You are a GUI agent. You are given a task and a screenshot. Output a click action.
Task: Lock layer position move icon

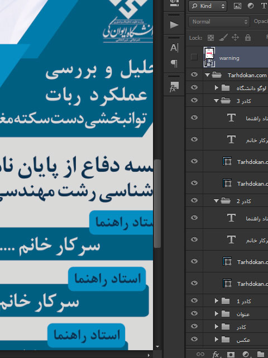pyautogui.click(x=235, y=37)
